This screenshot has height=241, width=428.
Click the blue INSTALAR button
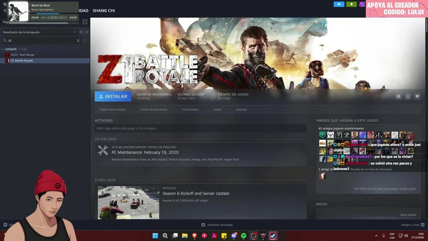pos(113,96)
